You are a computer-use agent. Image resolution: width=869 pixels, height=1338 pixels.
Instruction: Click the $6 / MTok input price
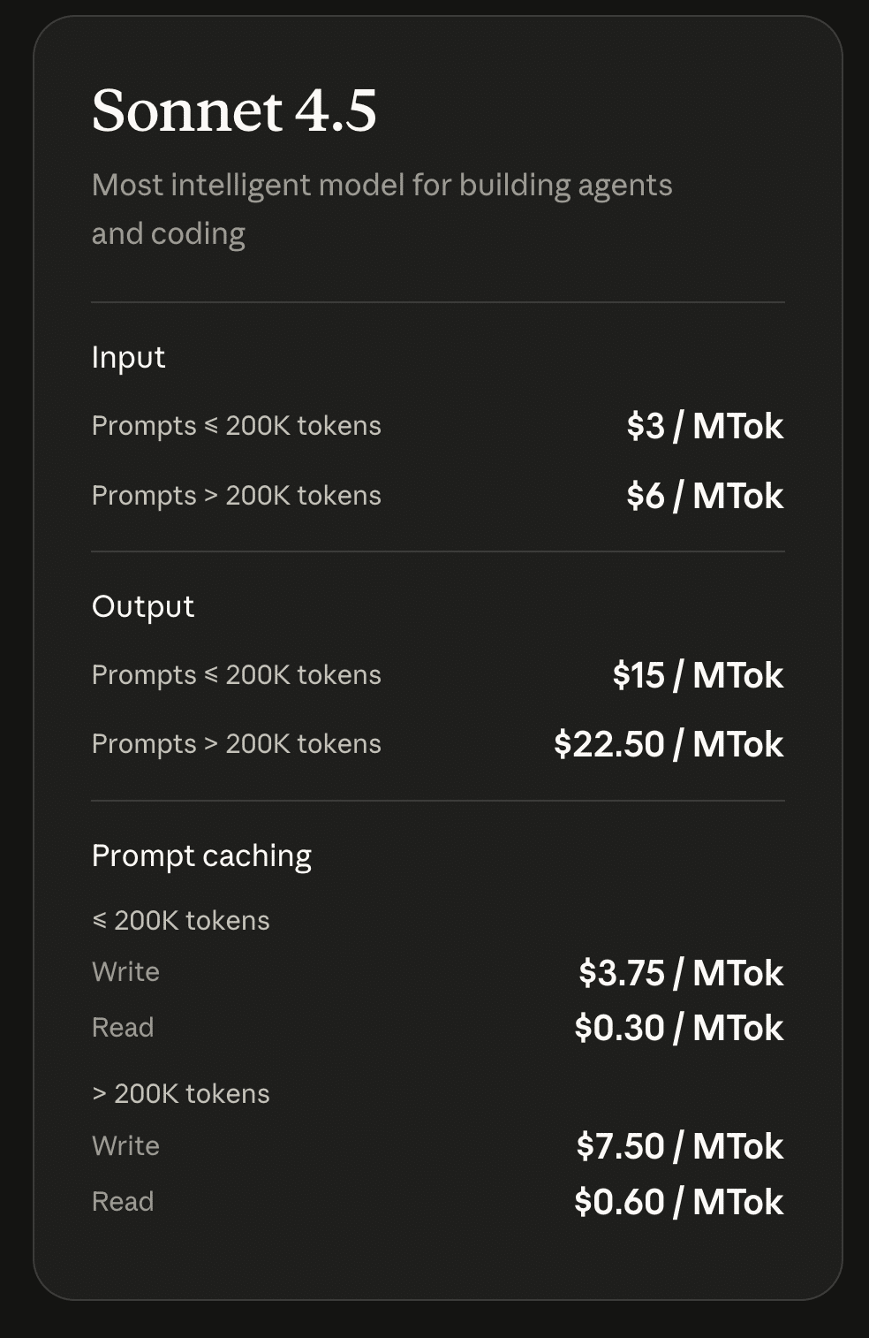[704, 496]
